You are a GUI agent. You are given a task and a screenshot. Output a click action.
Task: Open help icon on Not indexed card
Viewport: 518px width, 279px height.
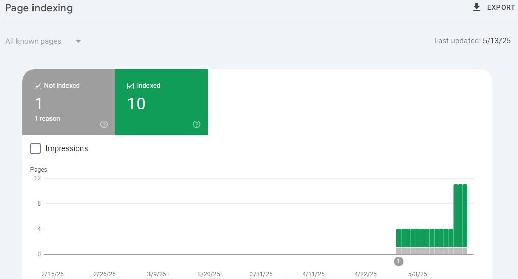(x=104, y=124)
